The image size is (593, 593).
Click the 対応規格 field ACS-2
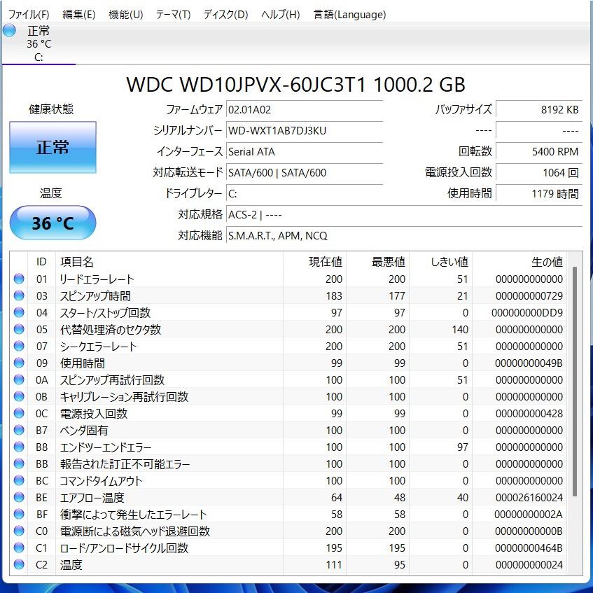pyautogui.click(x=404, y=215)
